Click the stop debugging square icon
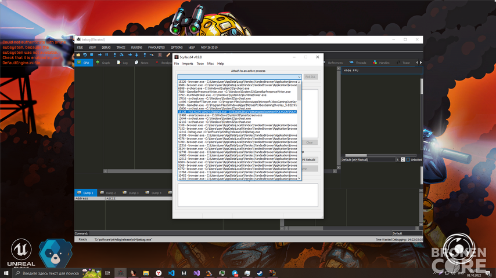Screen dimensions: 496x278 [x=91, y=55]
